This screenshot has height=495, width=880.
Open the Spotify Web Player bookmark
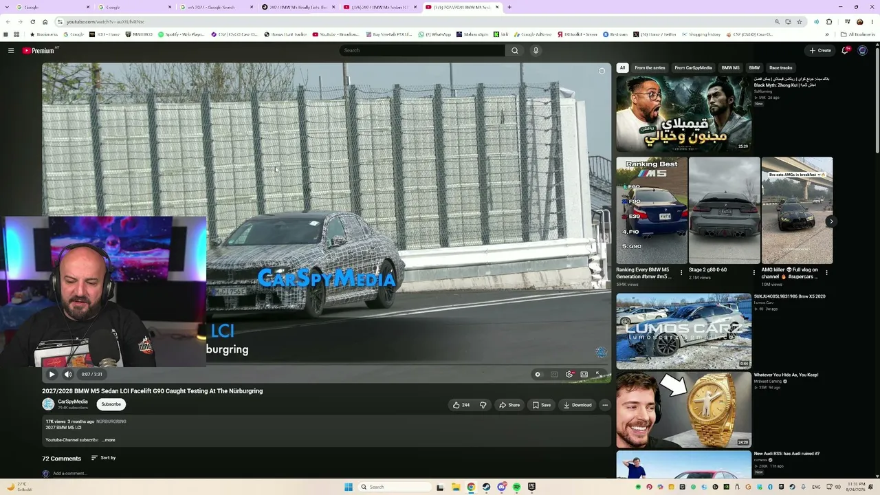click(181, 34)
